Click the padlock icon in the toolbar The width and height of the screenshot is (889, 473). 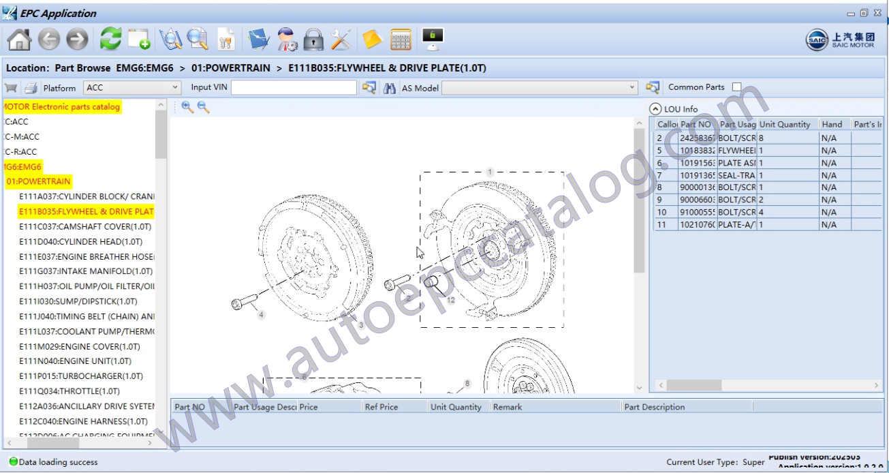pyautogui.click(x=313, y=40)
